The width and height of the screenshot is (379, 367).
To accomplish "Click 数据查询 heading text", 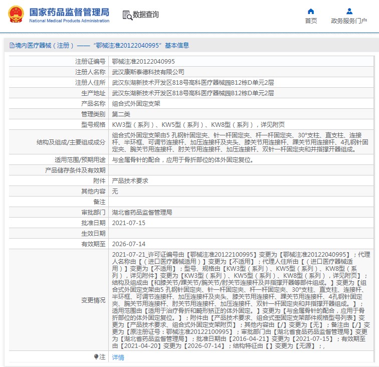I will 146,15.
